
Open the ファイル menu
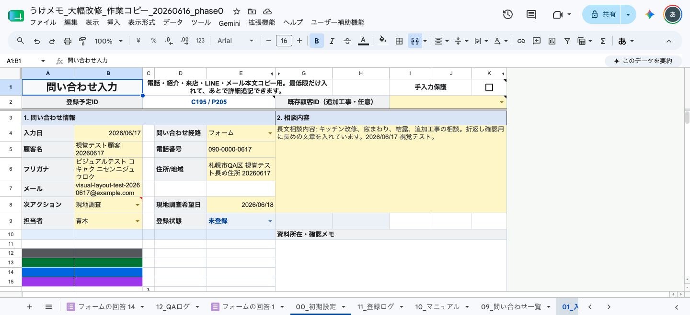pos(43,22)
